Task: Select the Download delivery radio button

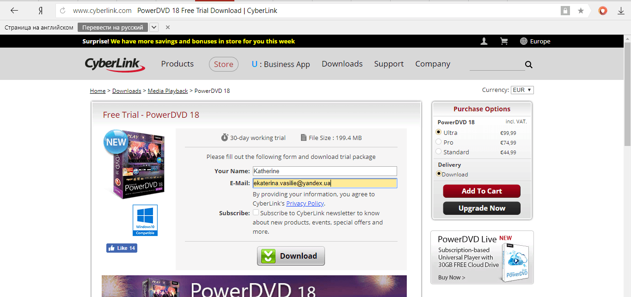Action: 439,174
